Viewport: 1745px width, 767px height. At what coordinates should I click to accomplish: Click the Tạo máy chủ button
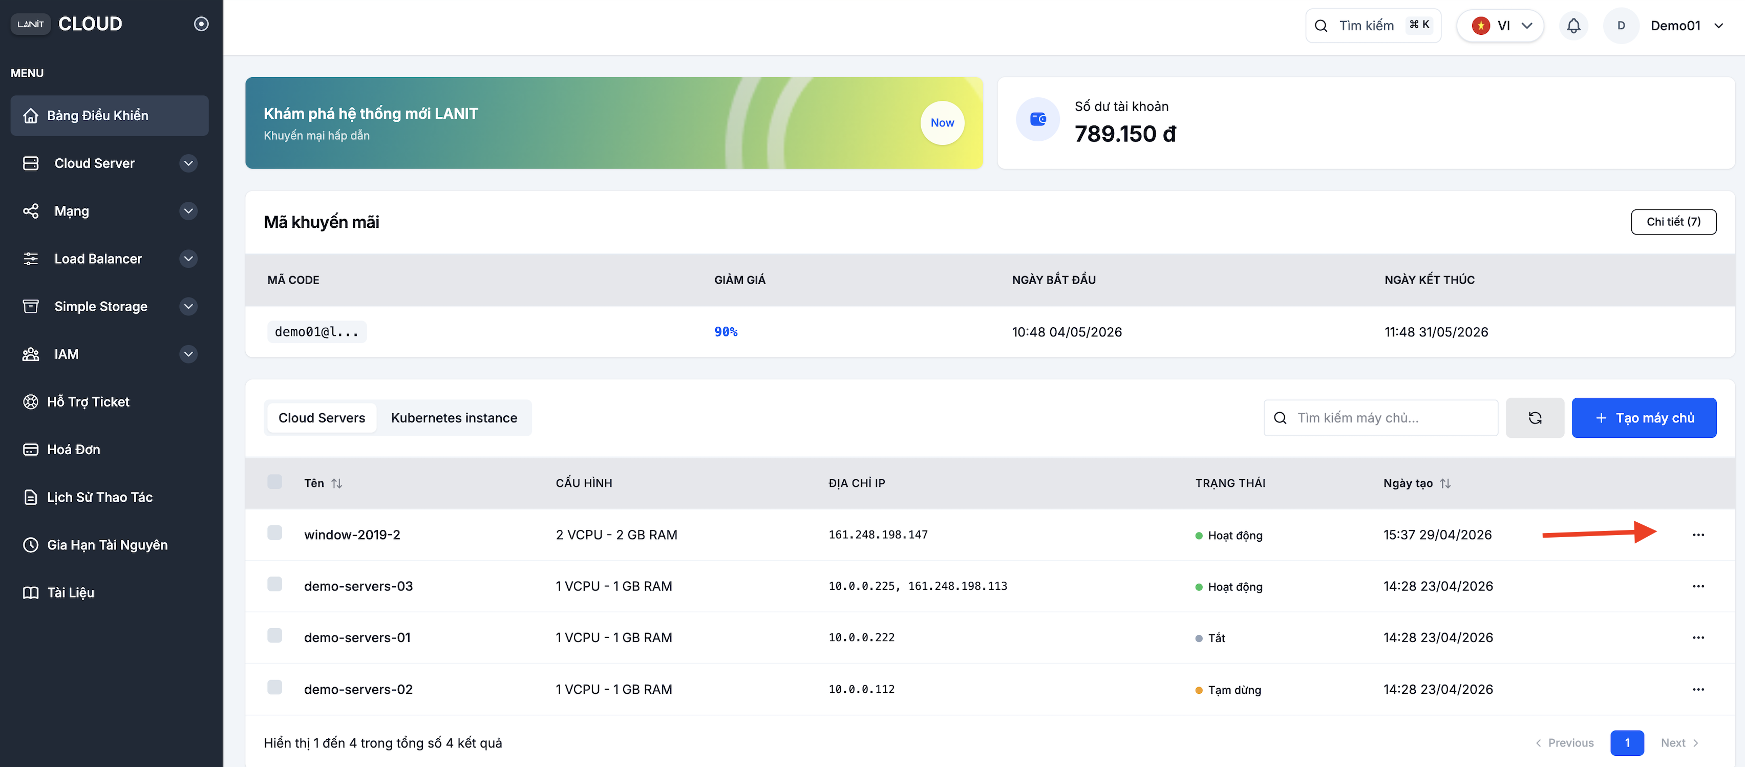1644,418
